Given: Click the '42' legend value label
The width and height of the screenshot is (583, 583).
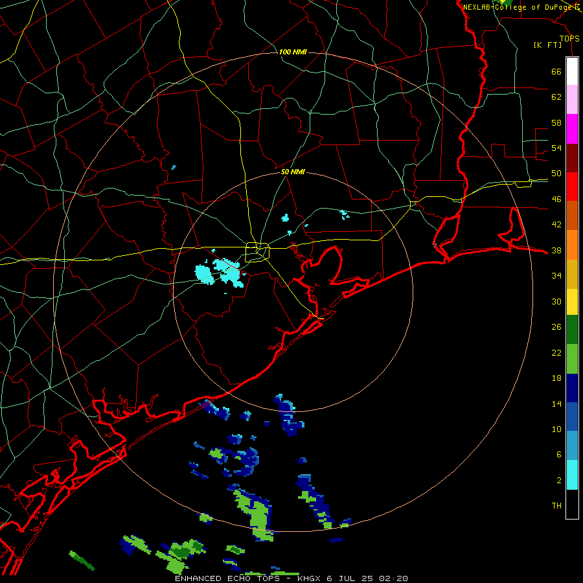Looking at the screenshot, I should click(x=556, y=225).
